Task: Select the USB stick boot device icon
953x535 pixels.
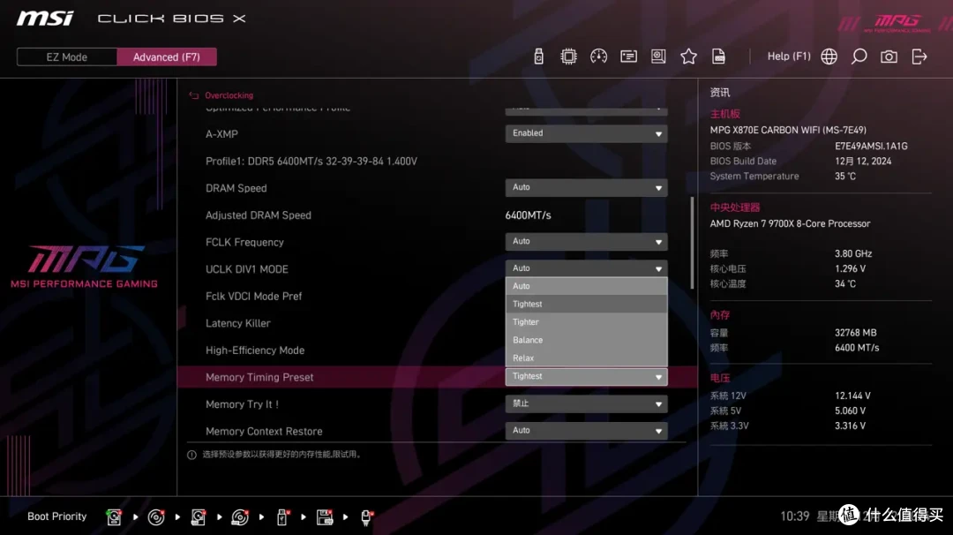Action: [x=282, y=516]
